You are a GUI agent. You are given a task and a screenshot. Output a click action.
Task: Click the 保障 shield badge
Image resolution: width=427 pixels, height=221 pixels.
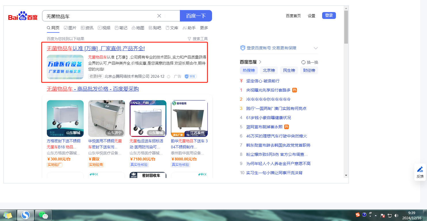tap(191, 76)
